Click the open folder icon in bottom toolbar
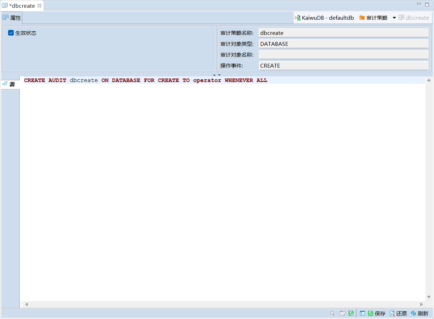 342,313
